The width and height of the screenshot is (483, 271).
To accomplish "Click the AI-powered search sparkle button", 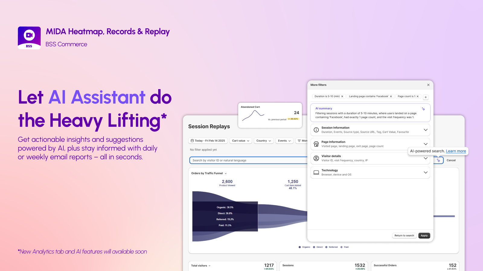I will point(439,160).
